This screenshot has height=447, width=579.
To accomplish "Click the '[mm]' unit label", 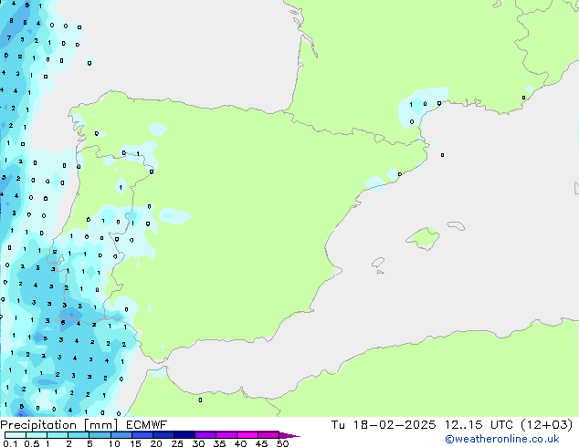I will (100, 425).
